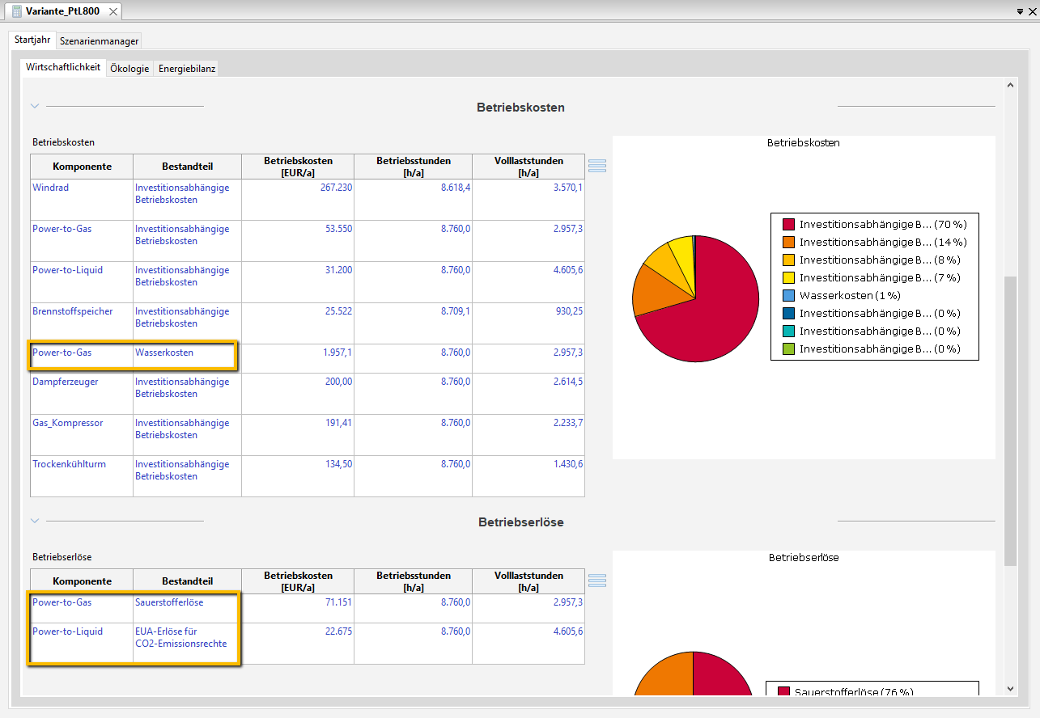
Task: Switch to the Szenarienmanager tab
Action: [100, 41]
